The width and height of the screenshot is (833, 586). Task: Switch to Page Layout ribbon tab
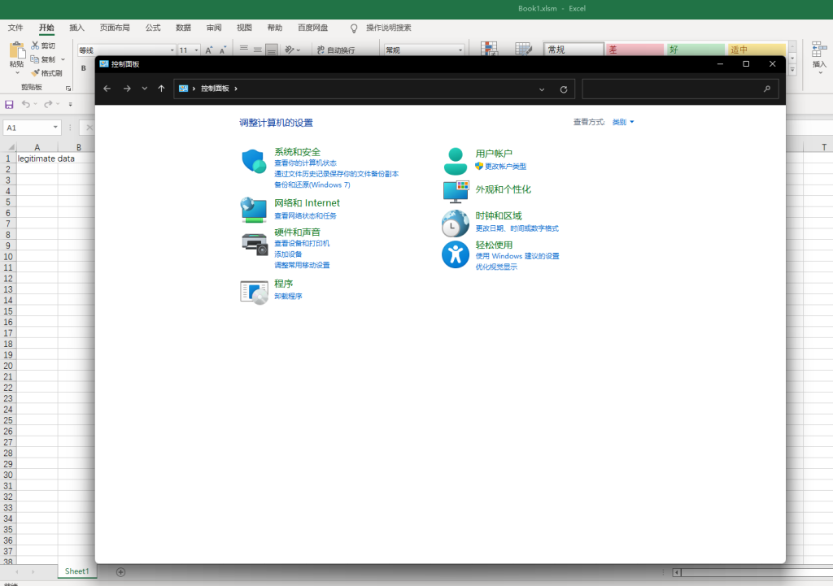click(x=115, y=28)
